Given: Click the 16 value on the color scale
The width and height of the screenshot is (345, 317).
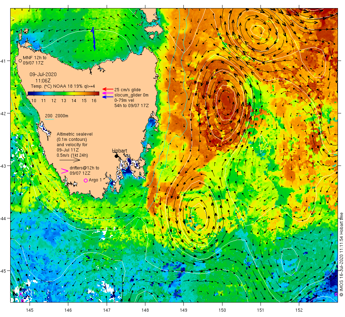Looking at the screenshot, I should coord(94,101).
